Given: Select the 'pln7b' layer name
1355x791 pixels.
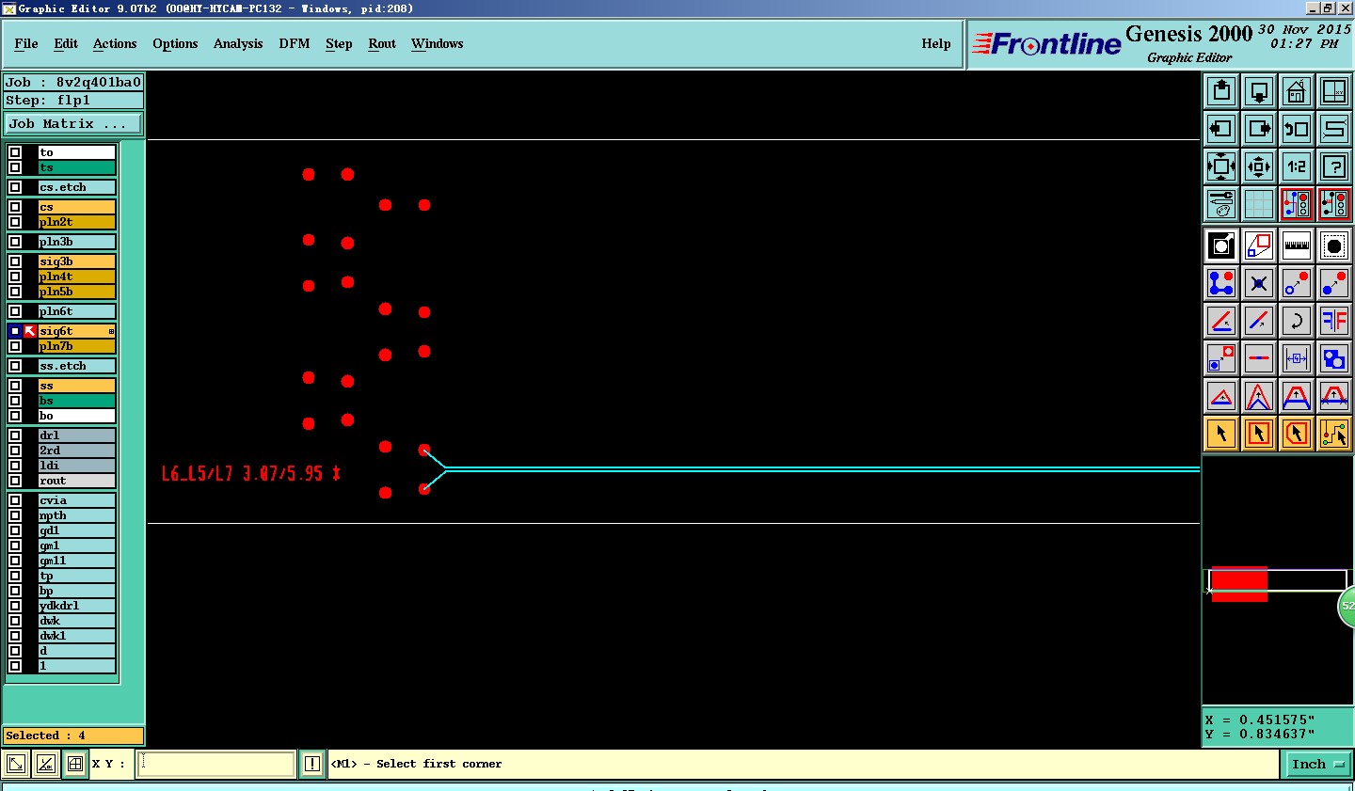Looking at the screenshot, I should click(x=76, y=346).
